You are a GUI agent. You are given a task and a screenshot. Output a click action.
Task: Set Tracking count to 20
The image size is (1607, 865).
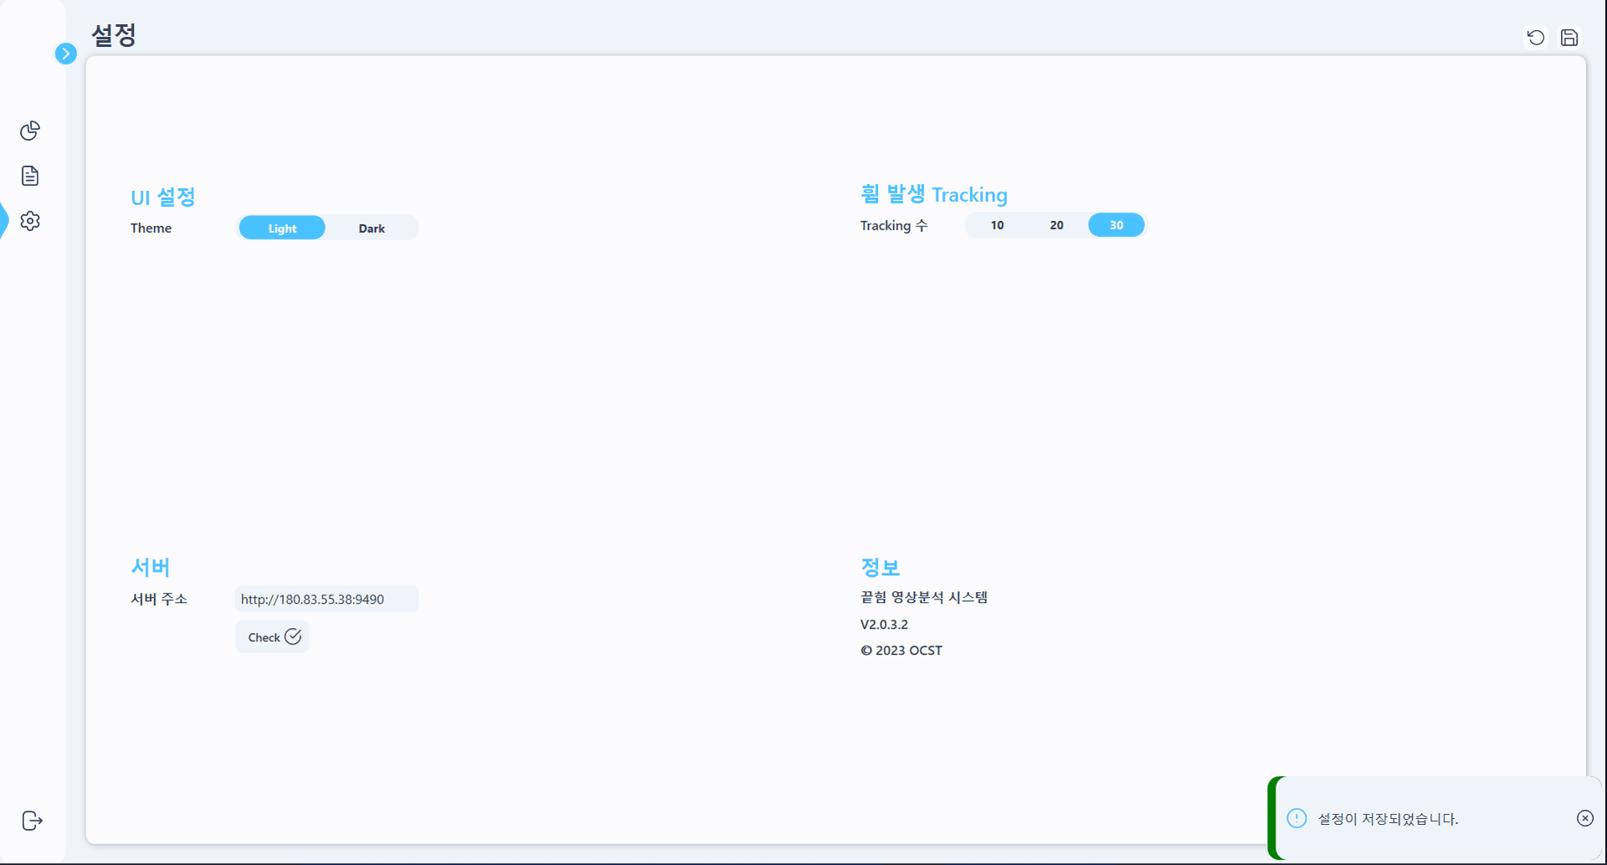1056,225
